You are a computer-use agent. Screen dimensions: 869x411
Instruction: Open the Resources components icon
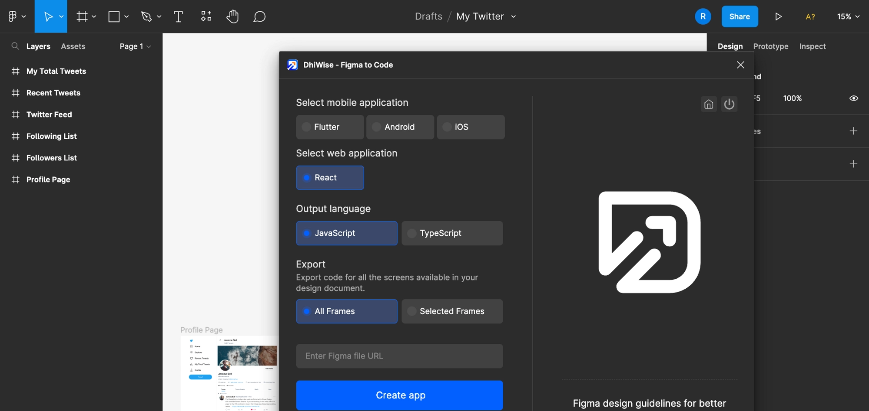pos(206,16)
